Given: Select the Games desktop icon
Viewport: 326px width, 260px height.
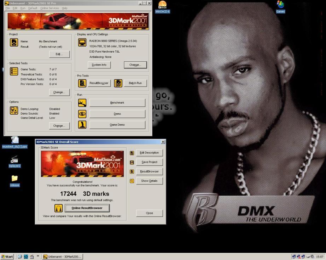Looking at the screenshot, I should pyautogui.click(x=280, y=7).
